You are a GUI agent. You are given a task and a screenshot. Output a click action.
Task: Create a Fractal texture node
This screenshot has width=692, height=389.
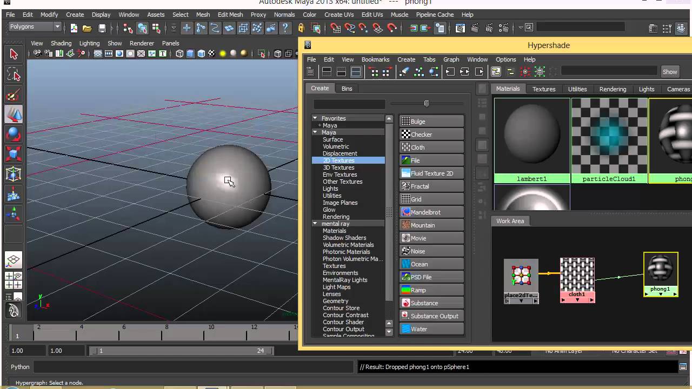click(431, 186)
